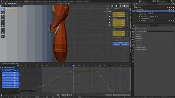Open the Select menu in viewport header
This screenshot has width=175, height=98.
[x=17, y=6]
